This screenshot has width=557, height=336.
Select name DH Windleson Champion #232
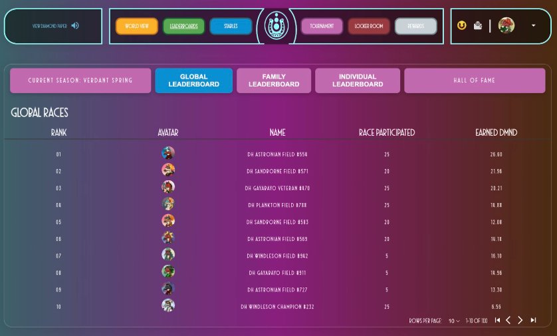(277, 307)
